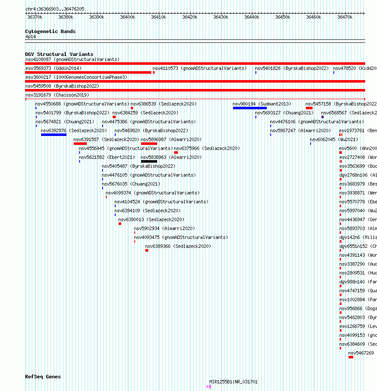Click the esv3600217 (1000GenomesConsortiumPhase3) label

(76, 77)
